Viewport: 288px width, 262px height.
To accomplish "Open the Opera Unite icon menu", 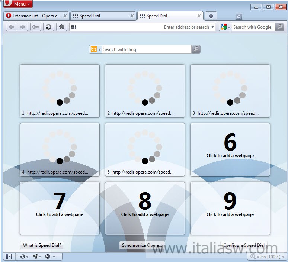I will coord(37,256).
